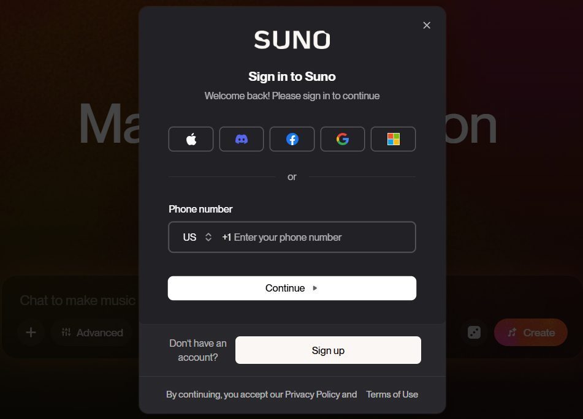
Task: Open the Terms of Use link
Action: [392, 394]
